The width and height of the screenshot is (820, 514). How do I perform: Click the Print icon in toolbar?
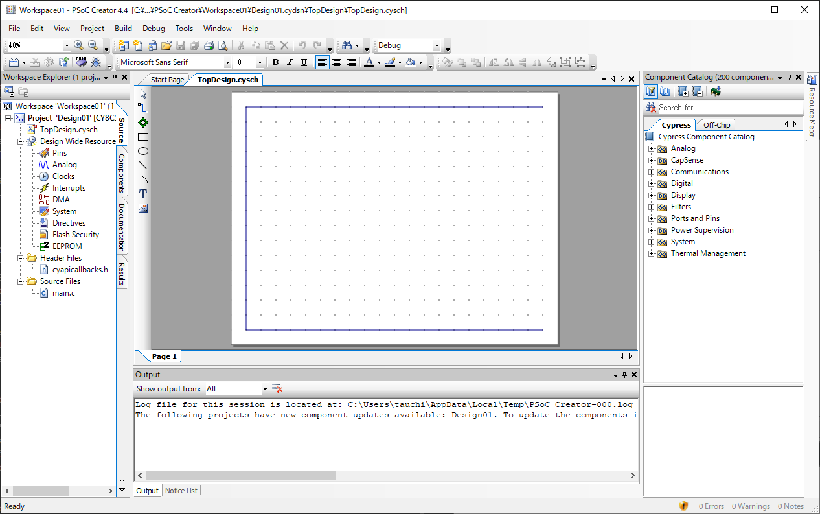click(x=209, y=45)
